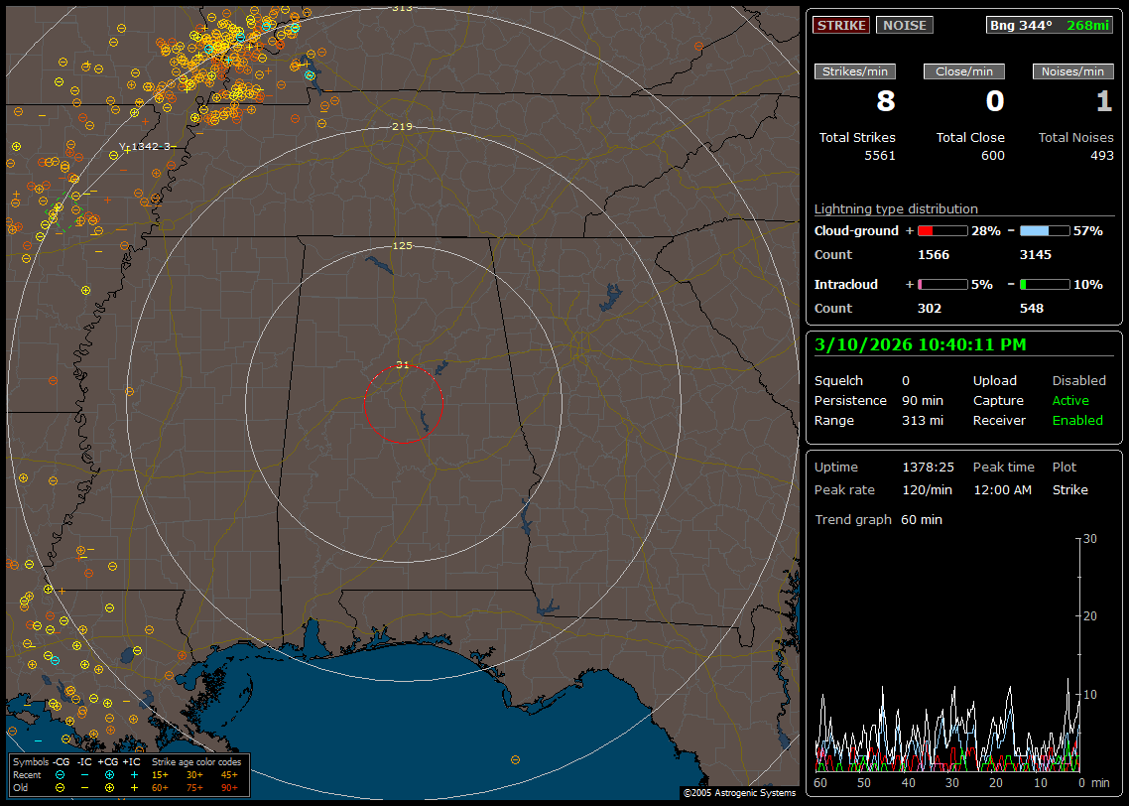
Task: Select the Close/min header
Action: tap(964, 71)
